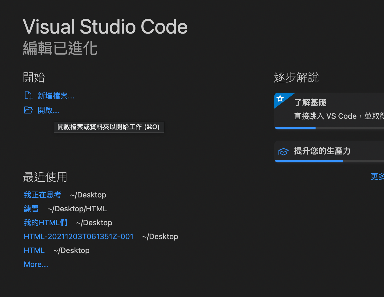Click the 更多 walkthroughs link
The image size is (384, 297).
(377, 176)
